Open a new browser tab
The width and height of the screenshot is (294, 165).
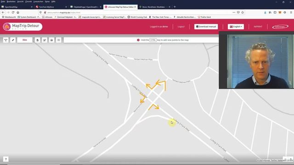click(x=175, y=7)
